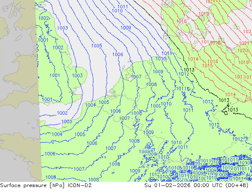
Task: Click the blue "1005" label over the sea
Action: 97,46
